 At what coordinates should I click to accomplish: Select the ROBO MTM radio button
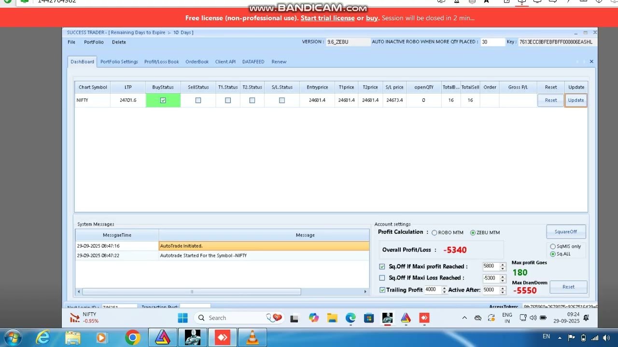(x=434, y=232)
